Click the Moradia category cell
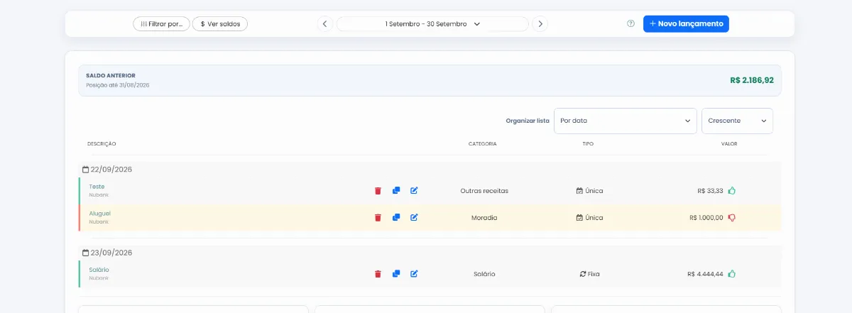 coord(484,218)
